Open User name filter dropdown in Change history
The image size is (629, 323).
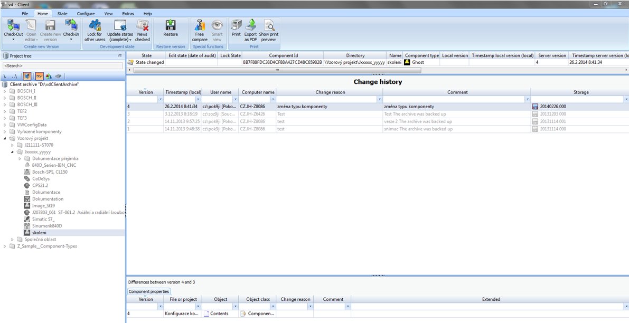(x=236, y=99)
